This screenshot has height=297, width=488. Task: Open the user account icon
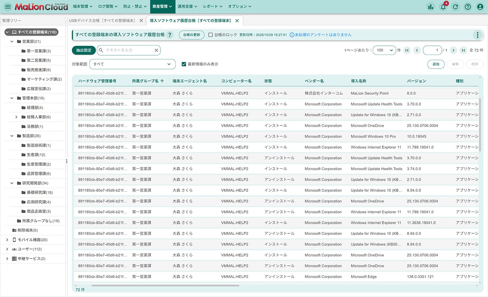point(480,7)
